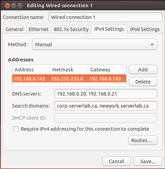165x169 pixels.
Task: Select the 255.255.255.0 netmask cell
Action: 67,79
